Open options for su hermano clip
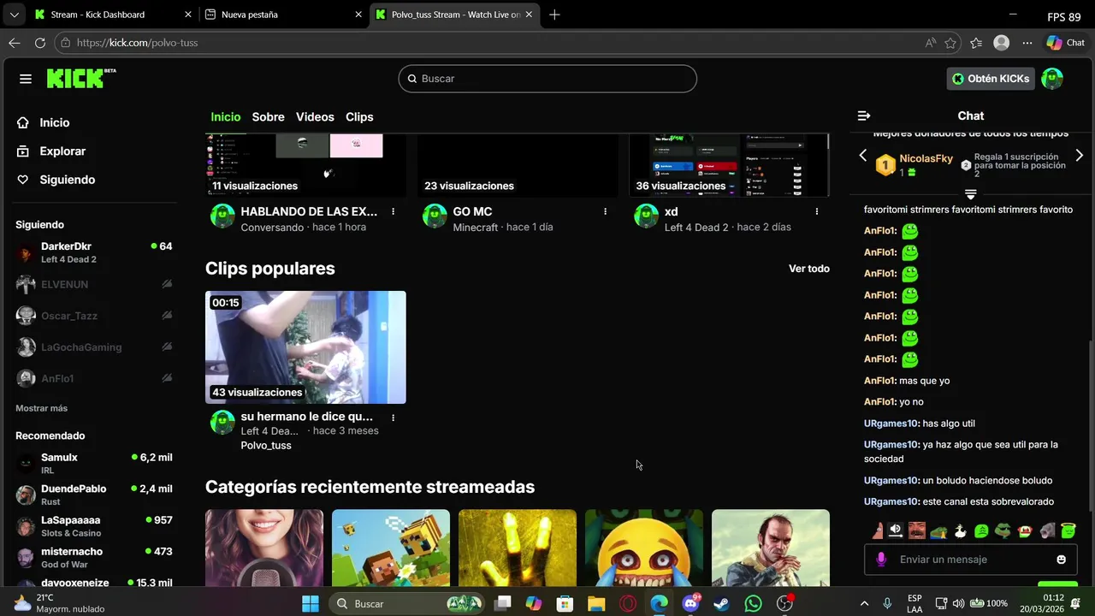Screen dimensions: 1095x616 394,418
